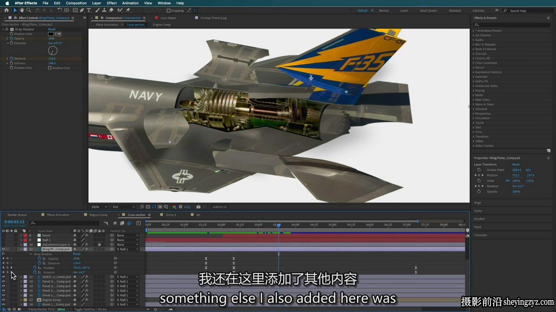The image size is (556, 312).
Task: Select the Rotation tool
Action: [x=60, y=10]
